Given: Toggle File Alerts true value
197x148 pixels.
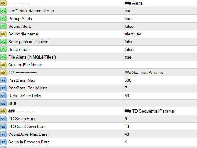Looking at the screenshot, I should 128,57.
